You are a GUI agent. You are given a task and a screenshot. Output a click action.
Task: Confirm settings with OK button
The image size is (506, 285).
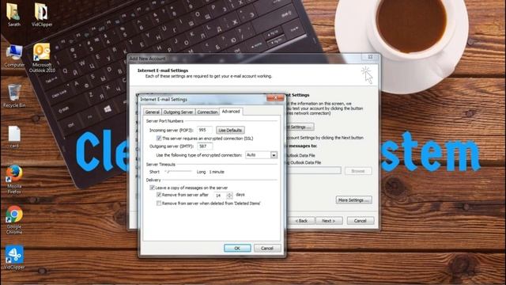coord(237,248)
